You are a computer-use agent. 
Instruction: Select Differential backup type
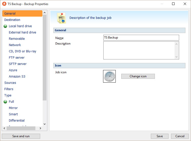17,121
